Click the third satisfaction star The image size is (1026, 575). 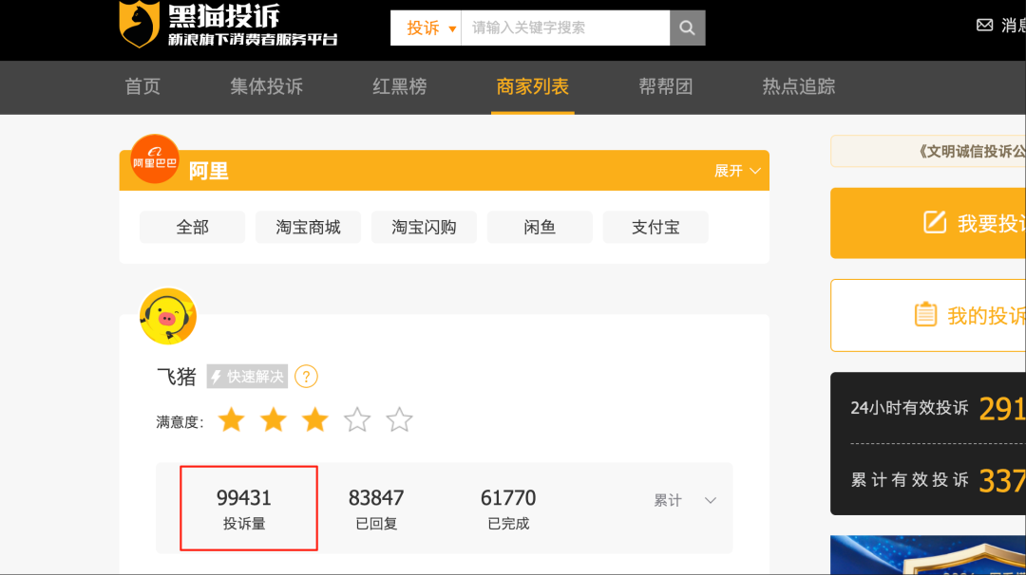click(x=314, y=420)
